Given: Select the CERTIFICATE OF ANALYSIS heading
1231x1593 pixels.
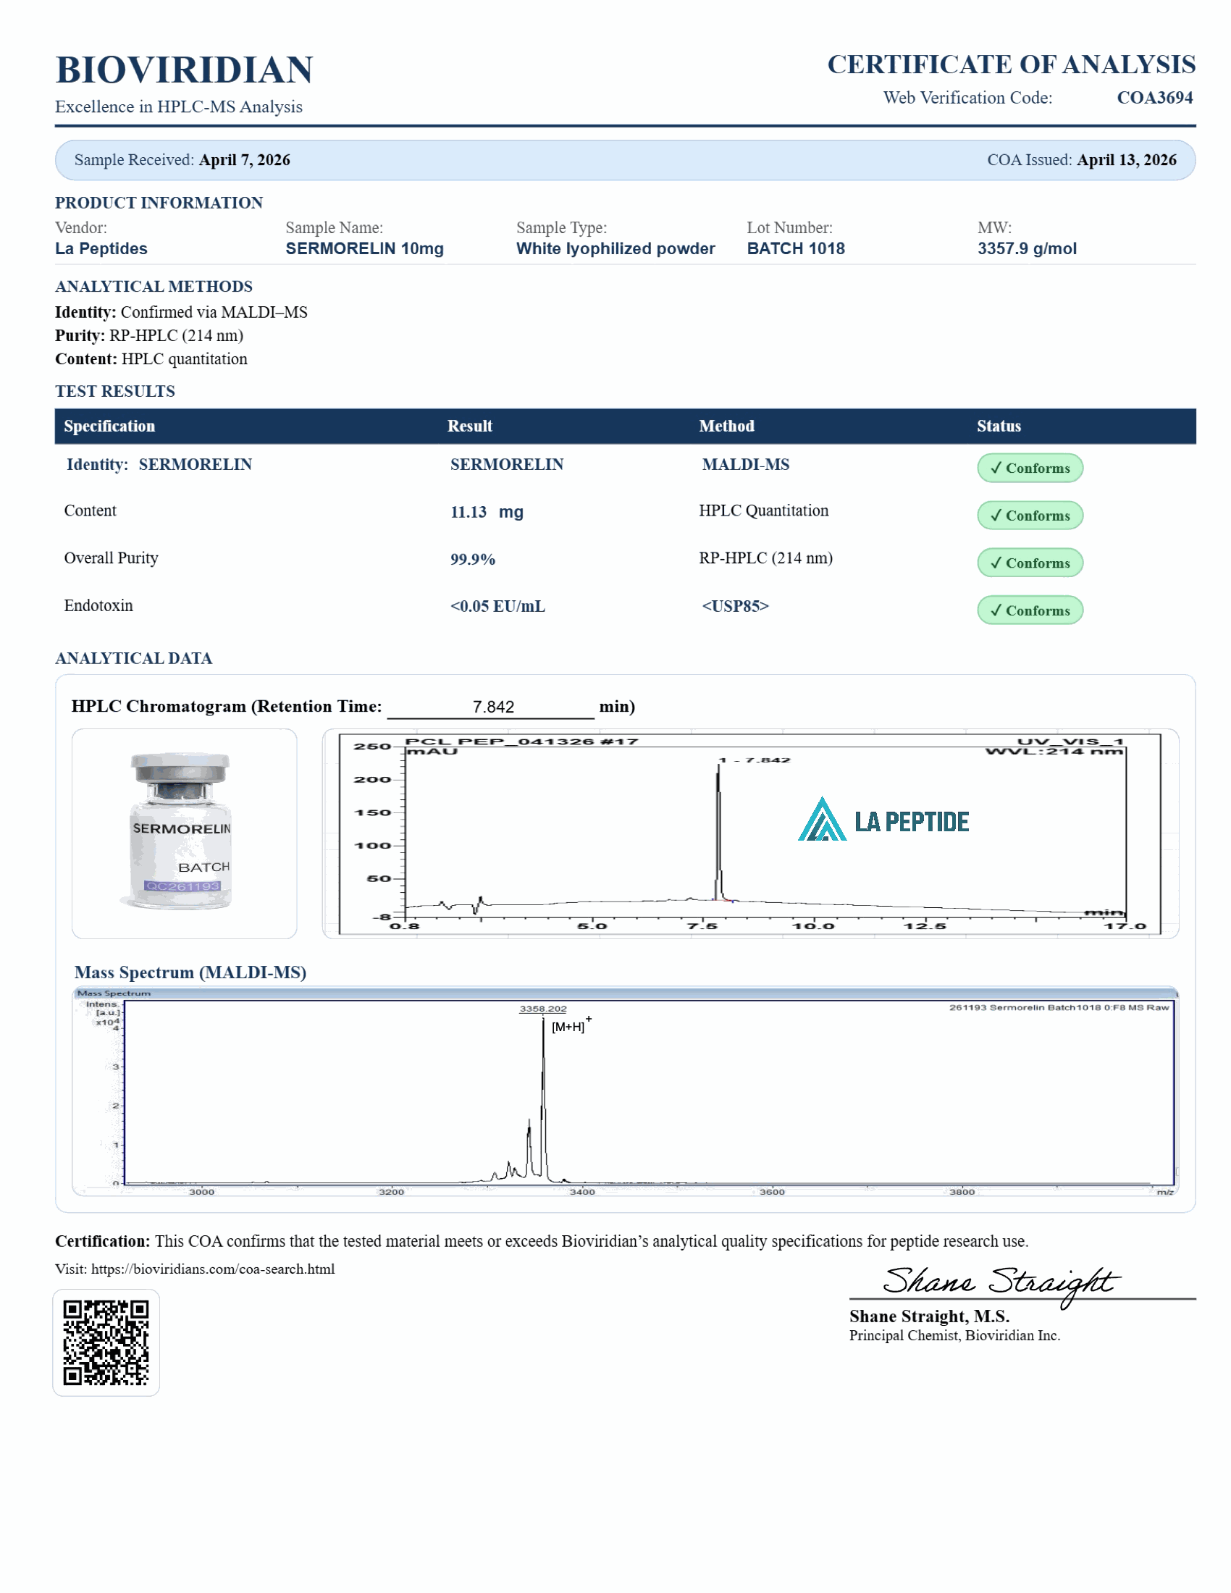Looking at the screenshot, I should tap(1012, 64).
